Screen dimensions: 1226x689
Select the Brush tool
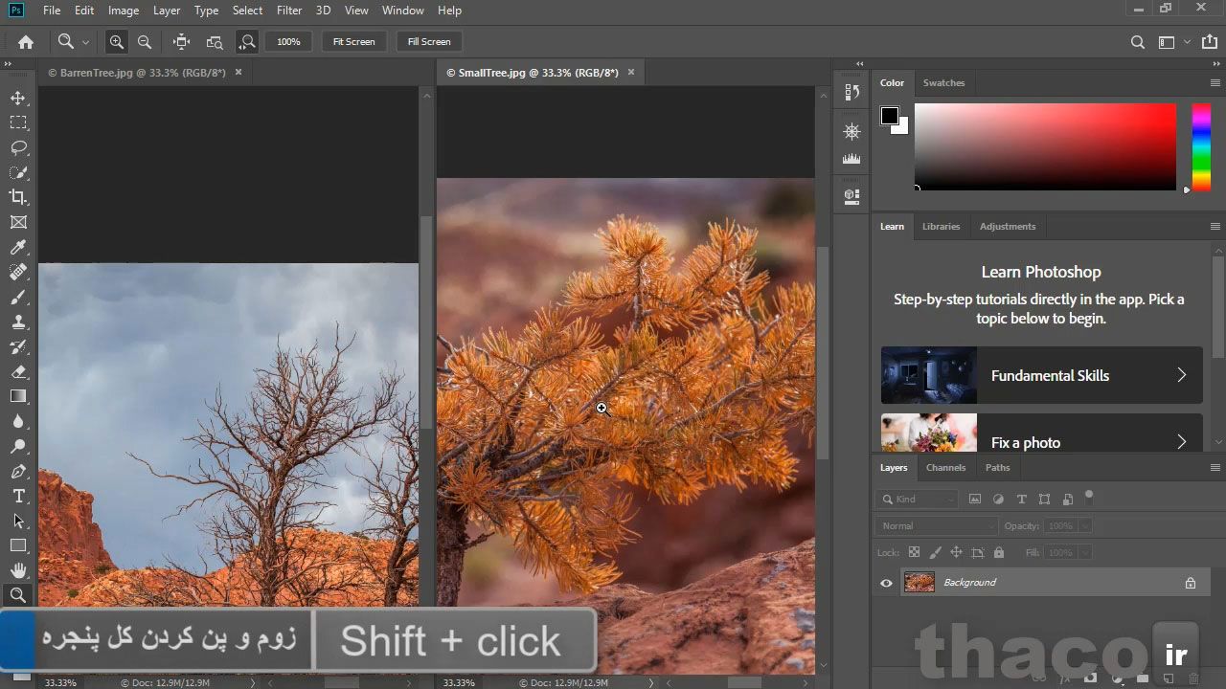[x=18, y=297]
